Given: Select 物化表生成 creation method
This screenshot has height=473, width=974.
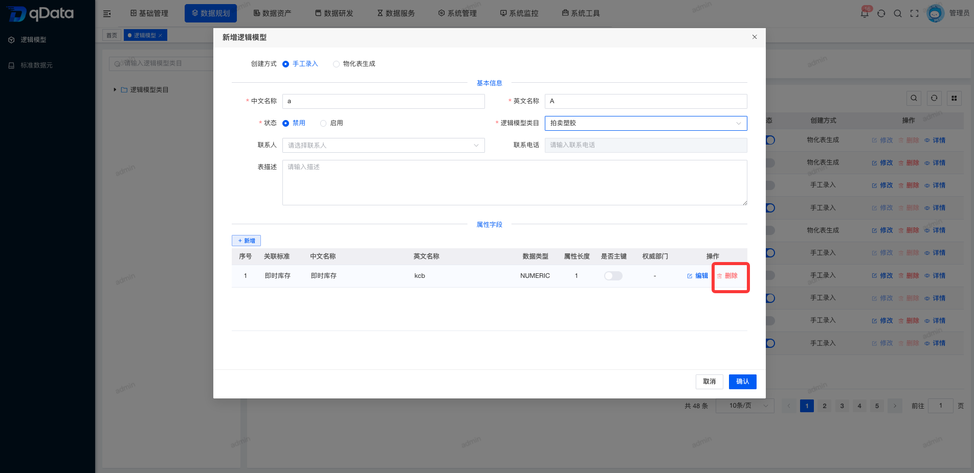Looking at the screenshot, I should pyautogui.click(x=354, y=64).
